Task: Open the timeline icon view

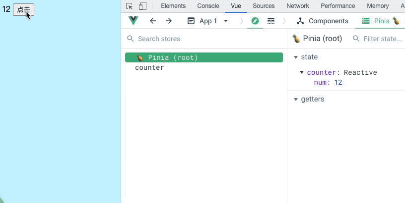Action: click(271, 21)
